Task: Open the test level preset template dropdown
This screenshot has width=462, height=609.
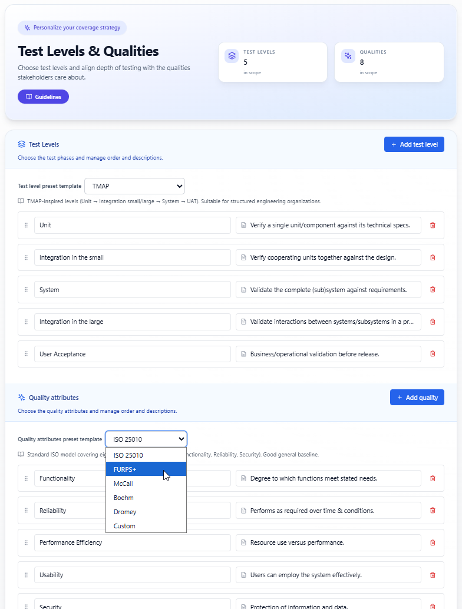Action: [x=134, y=186]
